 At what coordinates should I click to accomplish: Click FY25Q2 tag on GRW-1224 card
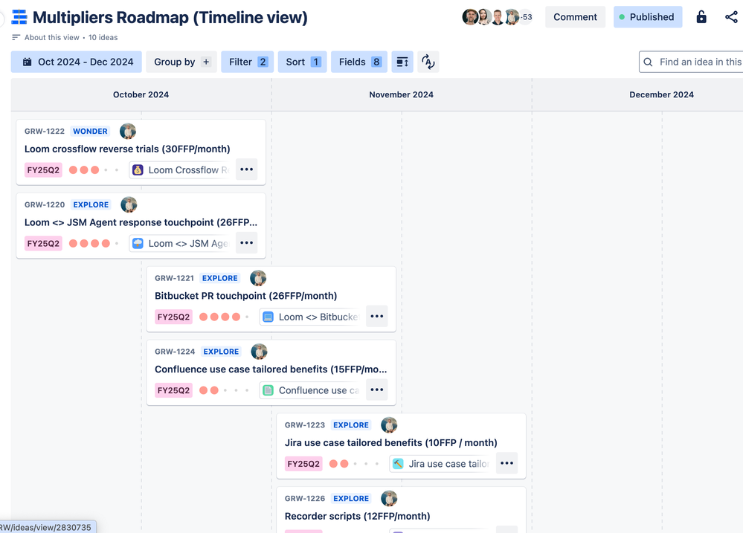point(173,390)
